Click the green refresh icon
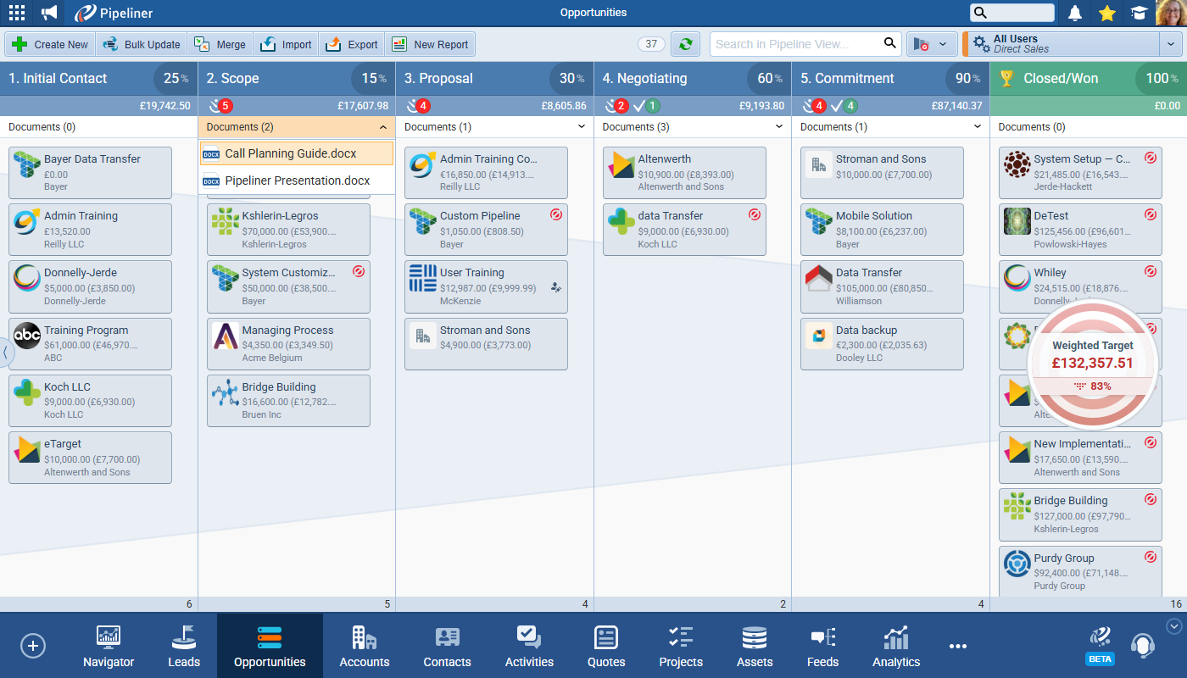 point(685,44)
